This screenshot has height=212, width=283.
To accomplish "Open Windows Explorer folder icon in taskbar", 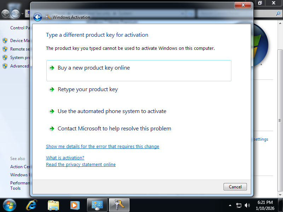I will tap(53, 205).
